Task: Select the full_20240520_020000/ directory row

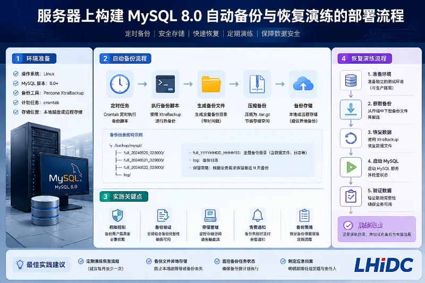Action: click(140, 153)
